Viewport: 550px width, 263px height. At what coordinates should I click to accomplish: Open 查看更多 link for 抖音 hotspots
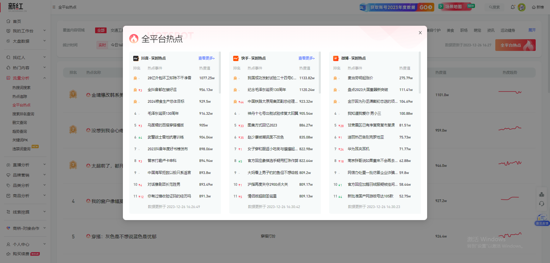pos(206,58)
